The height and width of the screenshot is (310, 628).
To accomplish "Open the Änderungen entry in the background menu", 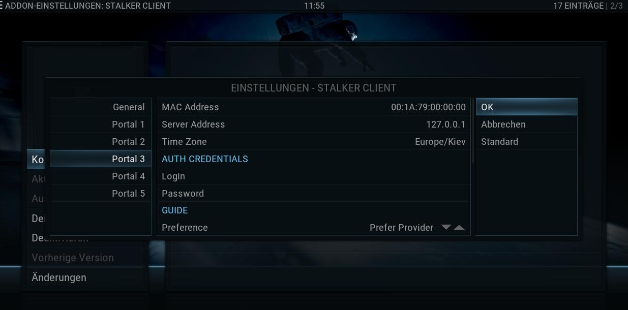I will tap(85, 277).
